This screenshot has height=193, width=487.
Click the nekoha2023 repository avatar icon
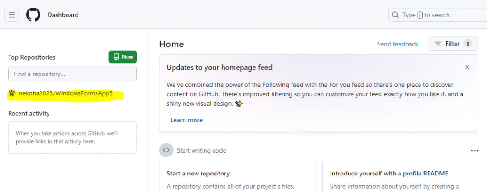tap(12, 93)
